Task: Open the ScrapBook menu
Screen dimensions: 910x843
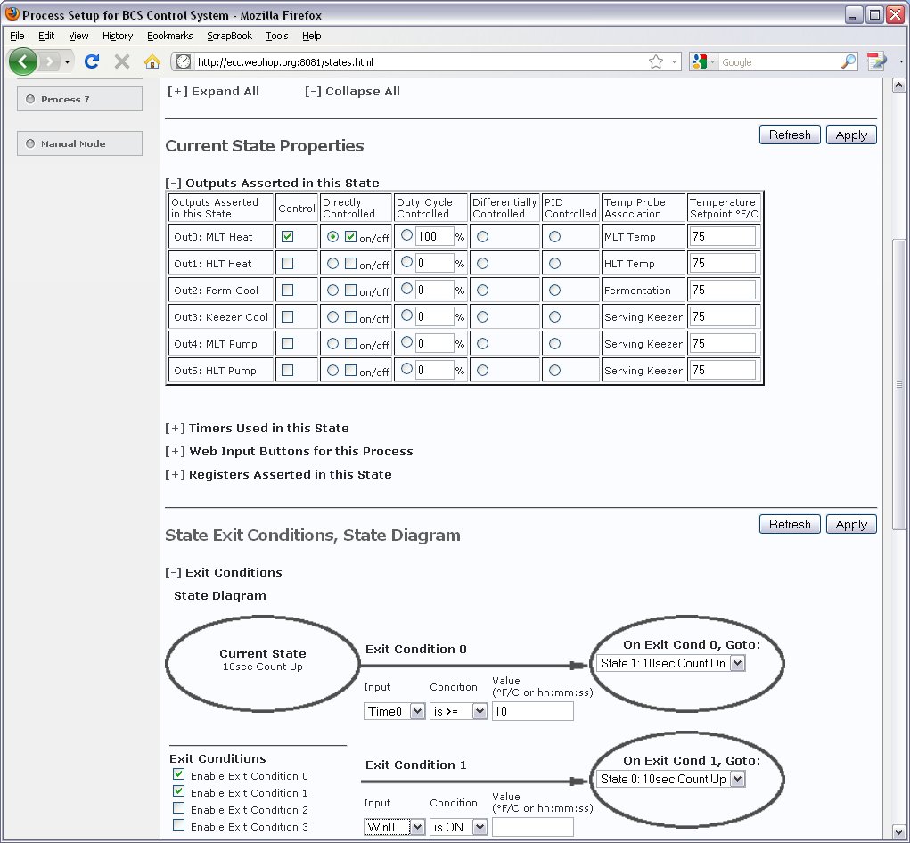Action: pos(230,36)
